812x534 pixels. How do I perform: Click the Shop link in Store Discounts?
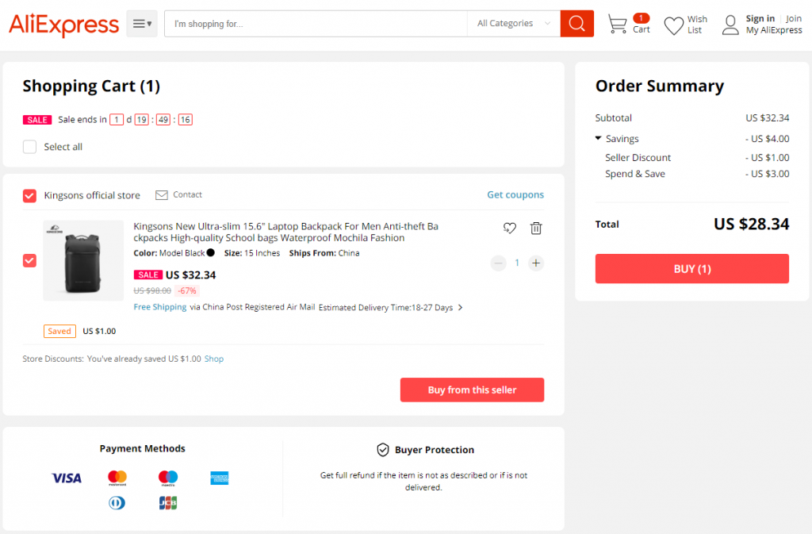[x=214, y=359]
